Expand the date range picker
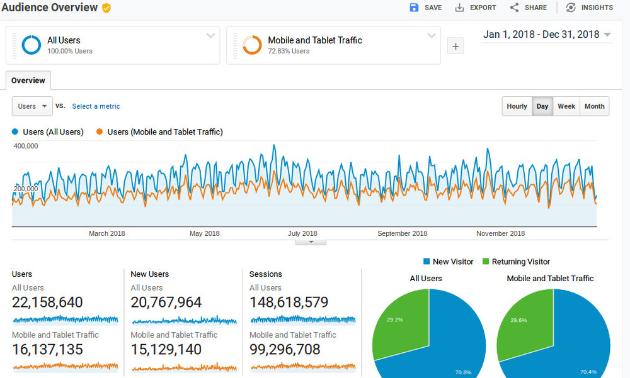Image resolution: width=630 pixels, height=378 pixels. coord(607,35)
